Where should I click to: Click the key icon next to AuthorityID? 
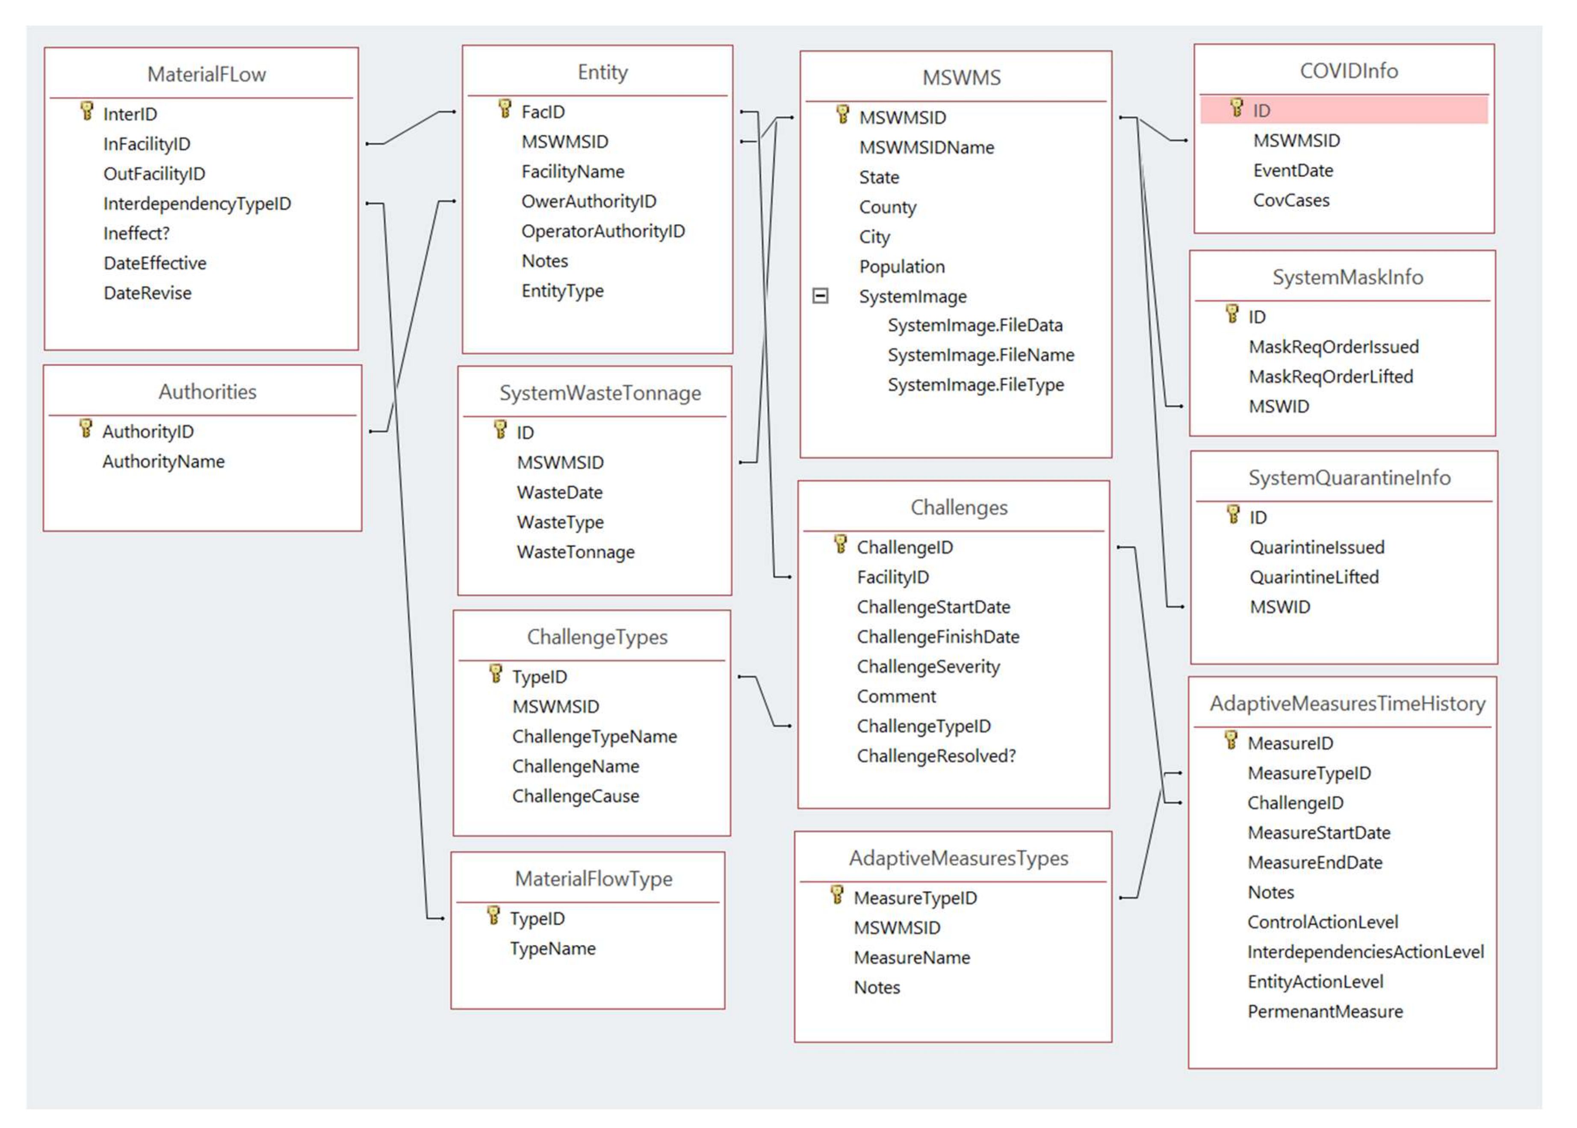coord(86,429)
